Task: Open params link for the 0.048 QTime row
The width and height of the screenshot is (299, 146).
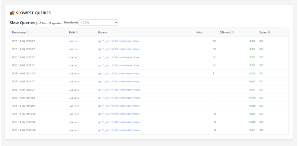Action: point(119,122)
